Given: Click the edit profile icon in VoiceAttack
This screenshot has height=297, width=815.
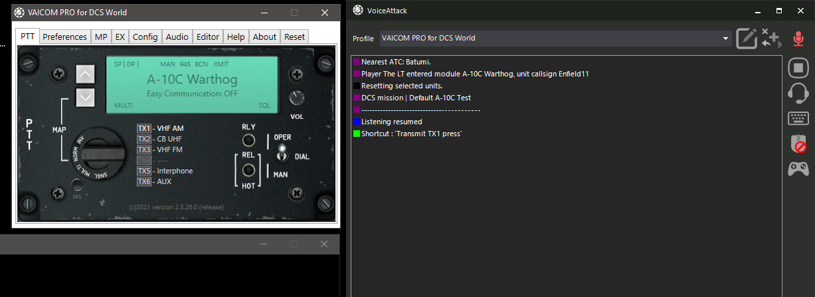Looking at the screenshot, I should point(747,38).
